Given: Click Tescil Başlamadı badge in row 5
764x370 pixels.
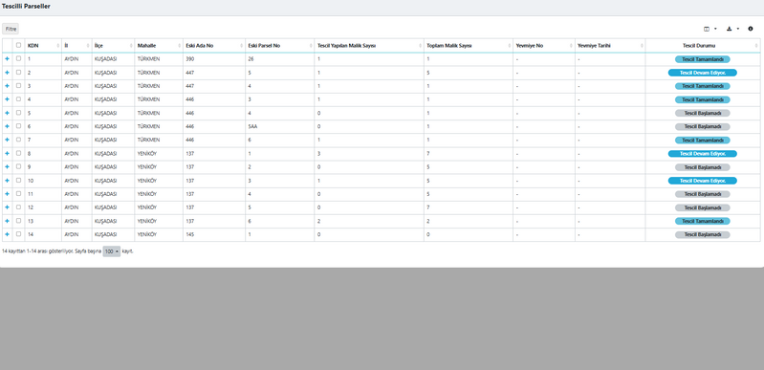Looking at the screenshot, I should [702, 113].
